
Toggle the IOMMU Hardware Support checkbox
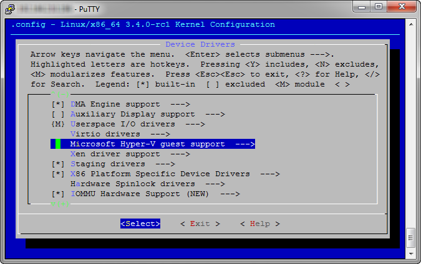click(58, 194)
